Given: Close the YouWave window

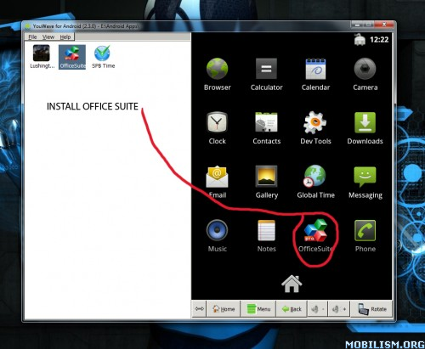Looking at the screenshot, I should 384,25.
